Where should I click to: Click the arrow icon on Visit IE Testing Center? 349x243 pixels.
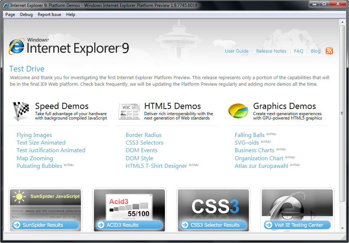tap(269, 225)
